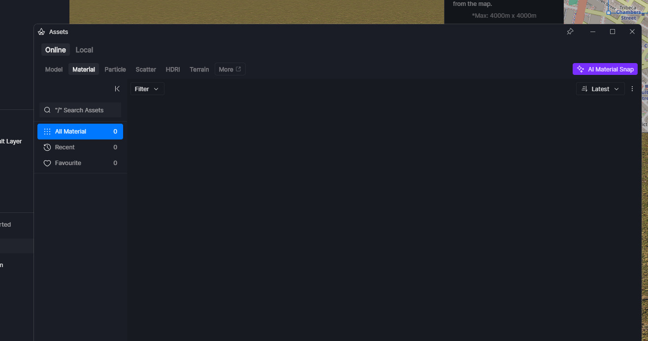Maximize the Assets window

pyautogui.click(x=613, y=32)
